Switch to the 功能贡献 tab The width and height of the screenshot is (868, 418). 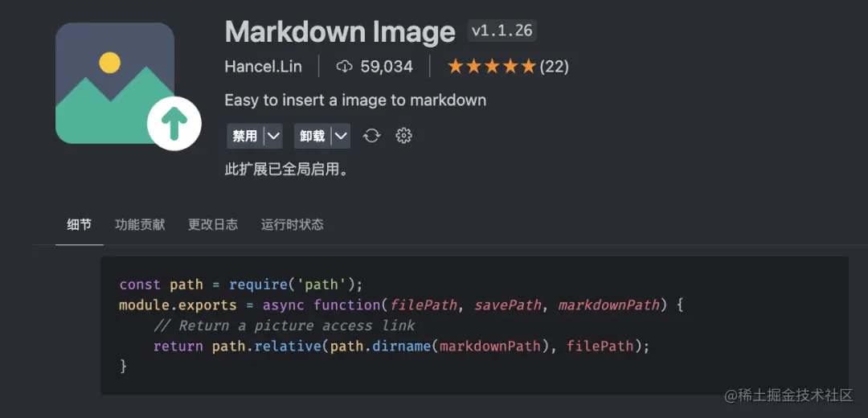click(x=140, y=224)
